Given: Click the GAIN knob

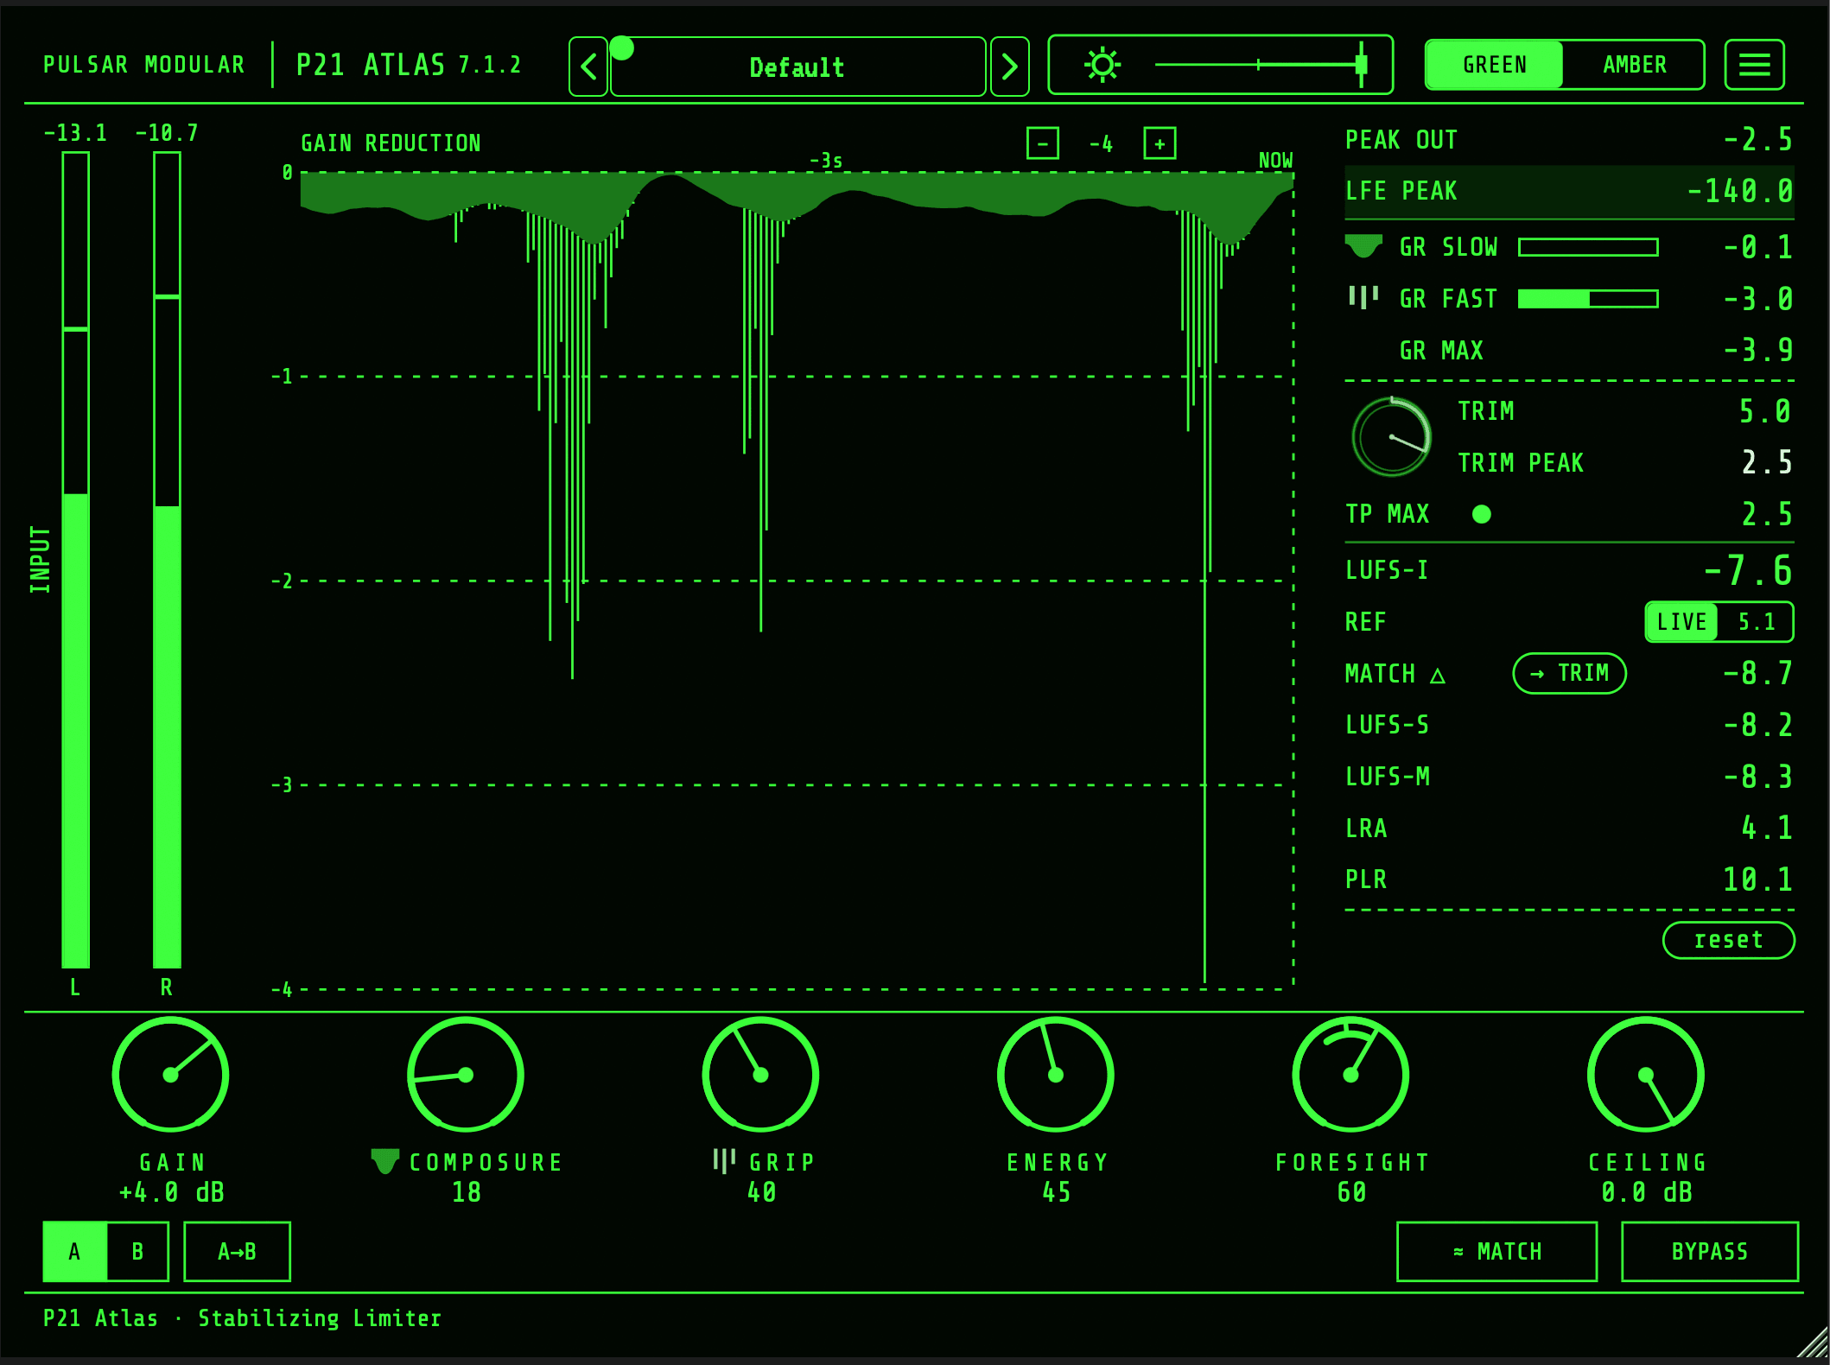Looking at the screenshot, I should pyautogui.click(x=171, y=1075).
